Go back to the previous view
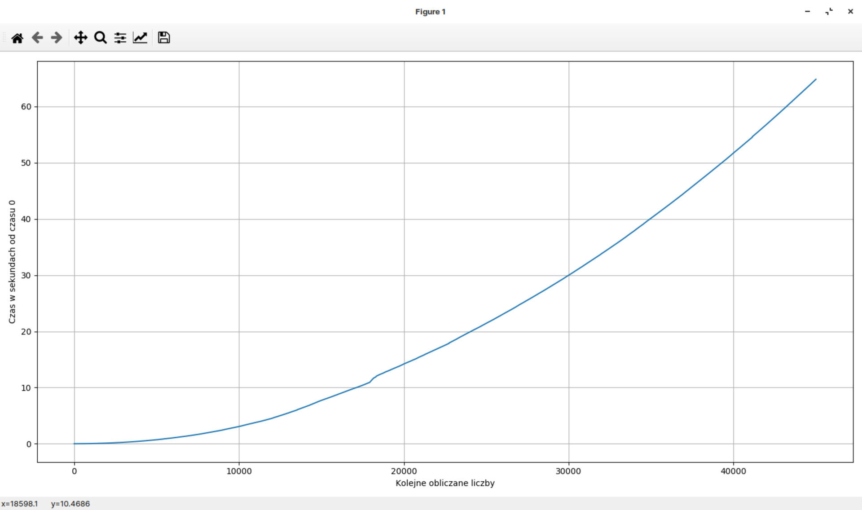 tap(37, 38)
